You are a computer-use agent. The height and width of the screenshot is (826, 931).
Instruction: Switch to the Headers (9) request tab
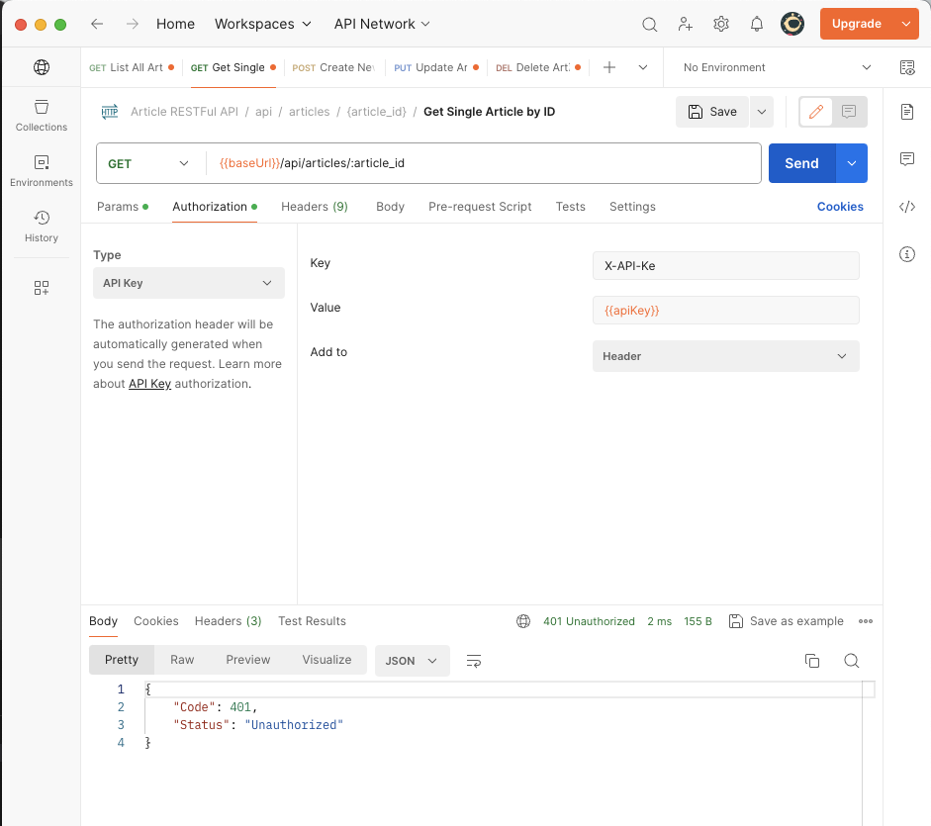(314, 207)
